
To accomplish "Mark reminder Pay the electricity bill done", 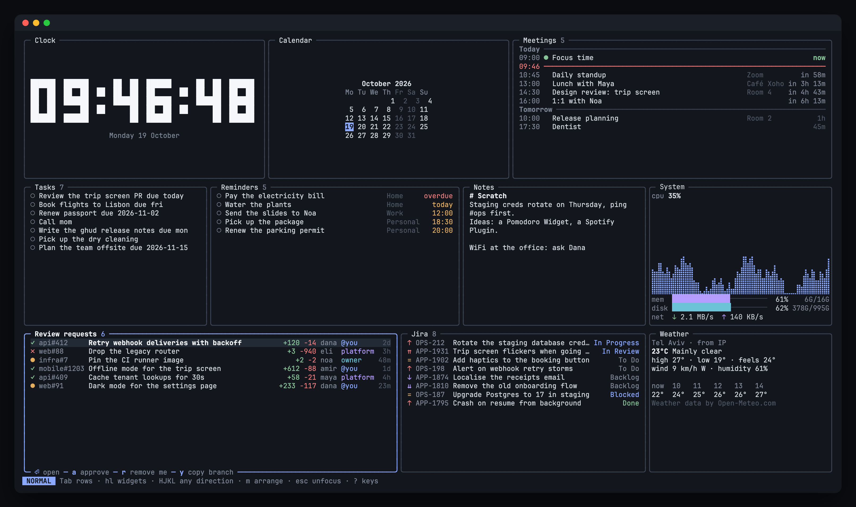I will click(x=219, y=196).
